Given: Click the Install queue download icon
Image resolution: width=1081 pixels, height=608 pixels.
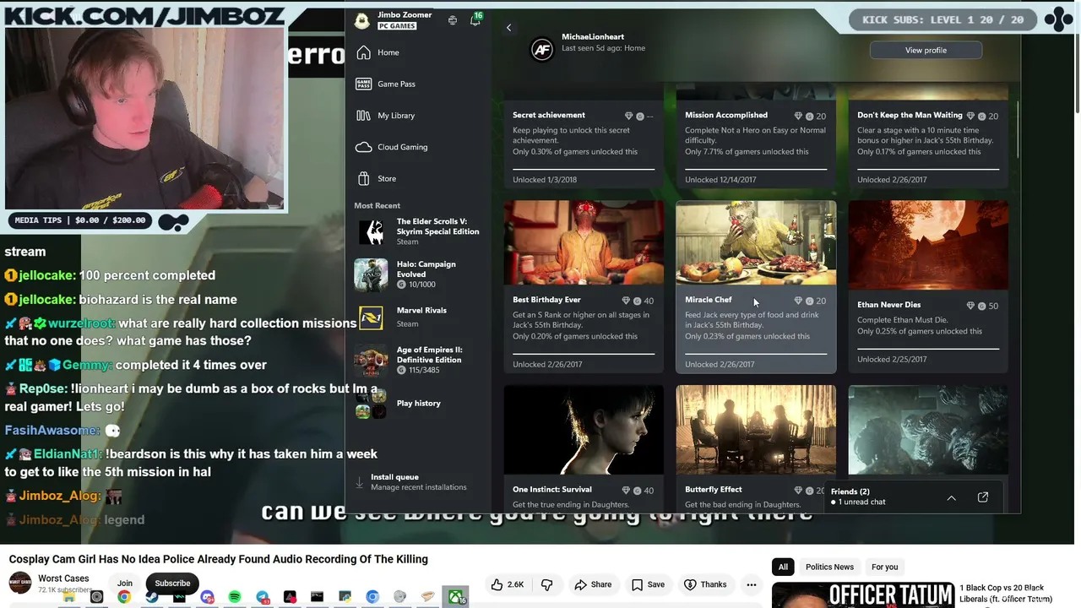Looking at the screenshot, I should 359,482.
